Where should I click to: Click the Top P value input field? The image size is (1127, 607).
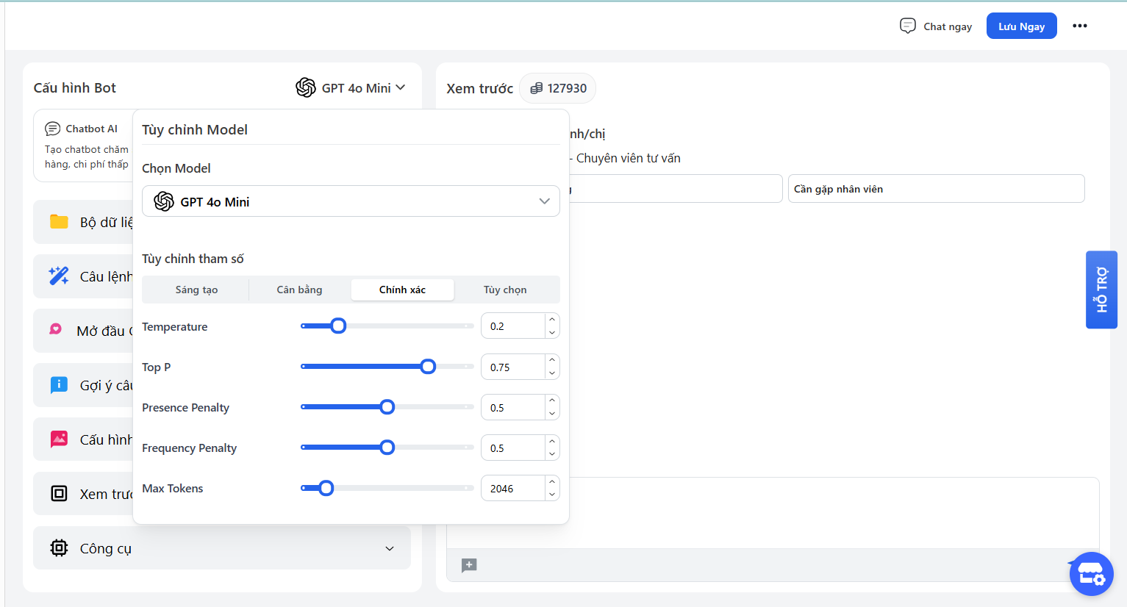pyautogui.click(x=514, y=367)
